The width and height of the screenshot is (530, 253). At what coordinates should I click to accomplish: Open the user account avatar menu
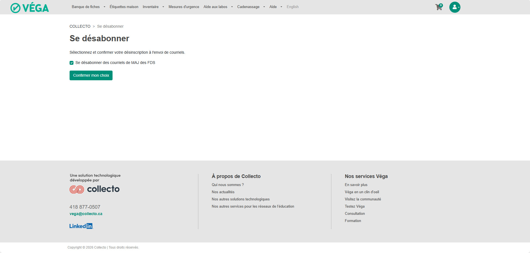tap(455, 7)
